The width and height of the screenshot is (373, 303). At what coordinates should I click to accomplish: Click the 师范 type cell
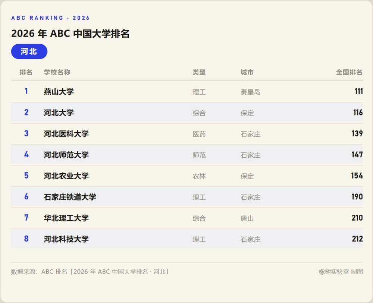tap(199, 155)
